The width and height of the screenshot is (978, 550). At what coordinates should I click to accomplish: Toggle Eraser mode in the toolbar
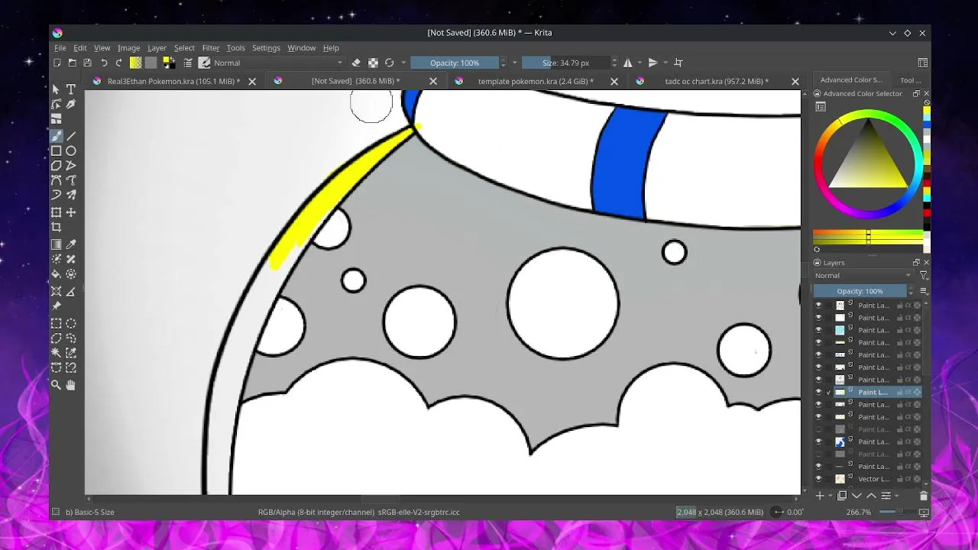tap(356, 63)
